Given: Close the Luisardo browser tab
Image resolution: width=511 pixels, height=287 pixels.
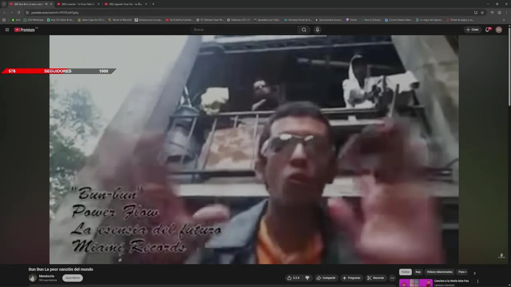Looking at the screenshot, I should pyautogui.click(x=99, y=4).
